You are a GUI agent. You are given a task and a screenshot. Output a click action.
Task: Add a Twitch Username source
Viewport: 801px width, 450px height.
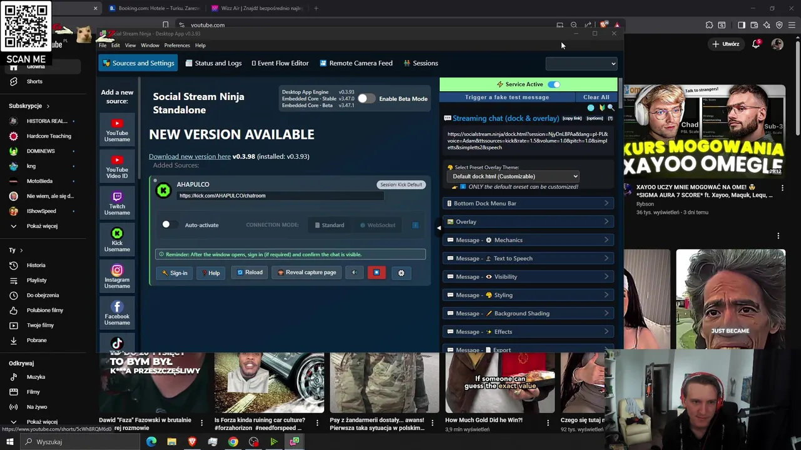pyautogui.click(x=117, y=204)
